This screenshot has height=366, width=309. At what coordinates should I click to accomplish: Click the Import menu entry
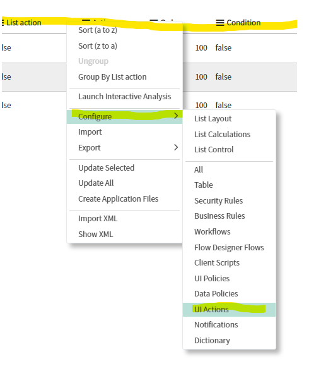tap(90, 132)
